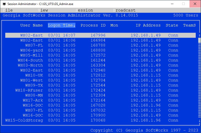The image size is (201, 133).
Task: Select the WH01-West session row
Action: (100, 80)
